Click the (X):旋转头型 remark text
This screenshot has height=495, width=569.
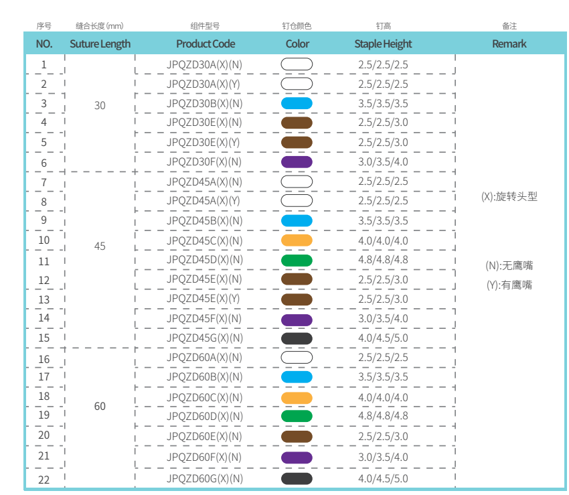coord(509,197)
